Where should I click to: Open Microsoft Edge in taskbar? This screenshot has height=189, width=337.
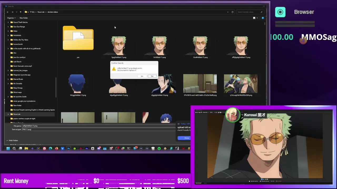[50, 149]
